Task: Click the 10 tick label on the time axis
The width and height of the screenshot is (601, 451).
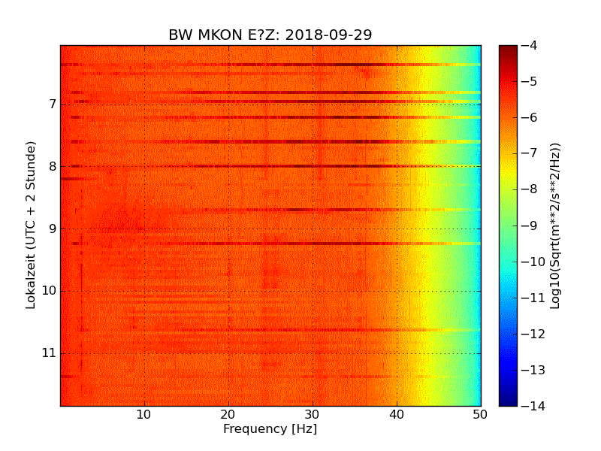Action: coord(49,291)
